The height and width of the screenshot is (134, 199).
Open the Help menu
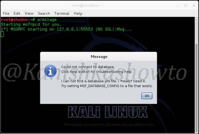[78, 13]
